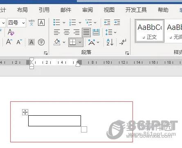Clear all text formatting
The height and width of the screenshot is (148, 182).
11,32
